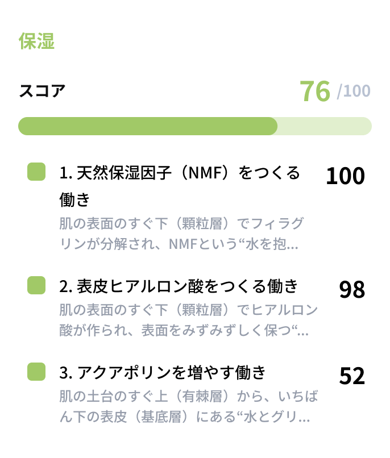Screen dimensions: 390x458
Task: Click the スコア label
Action: [42, 91]
